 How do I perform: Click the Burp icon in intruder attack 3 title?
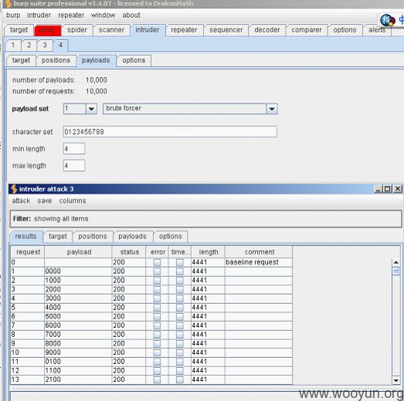14,189
